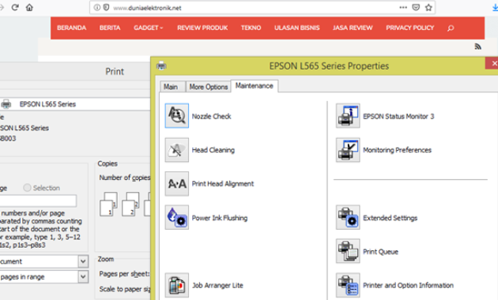498x300 pixels.
Task: Open Monitoring Preferences icon
Action: coord(348,150)
